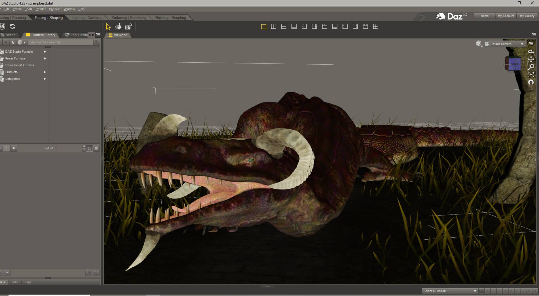Open the Render menu
The image size is (539, 296).
41,9
